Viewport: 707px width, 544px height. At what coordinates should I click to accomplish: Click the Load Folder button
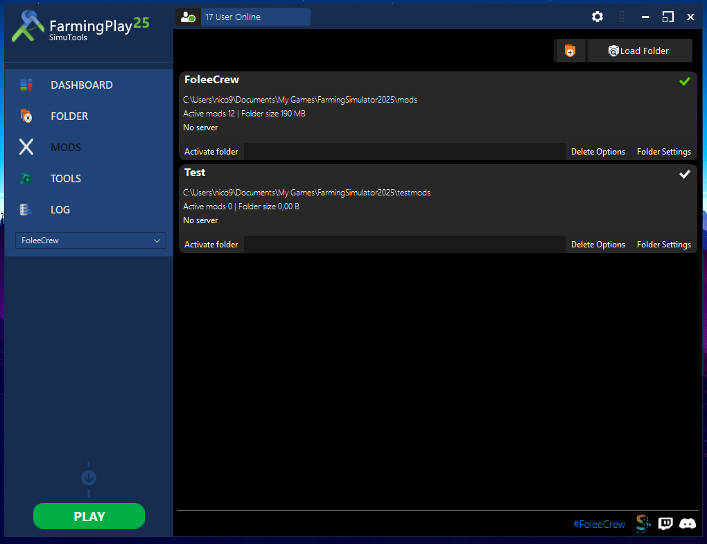pyautogui.click(x=640, y=51)
